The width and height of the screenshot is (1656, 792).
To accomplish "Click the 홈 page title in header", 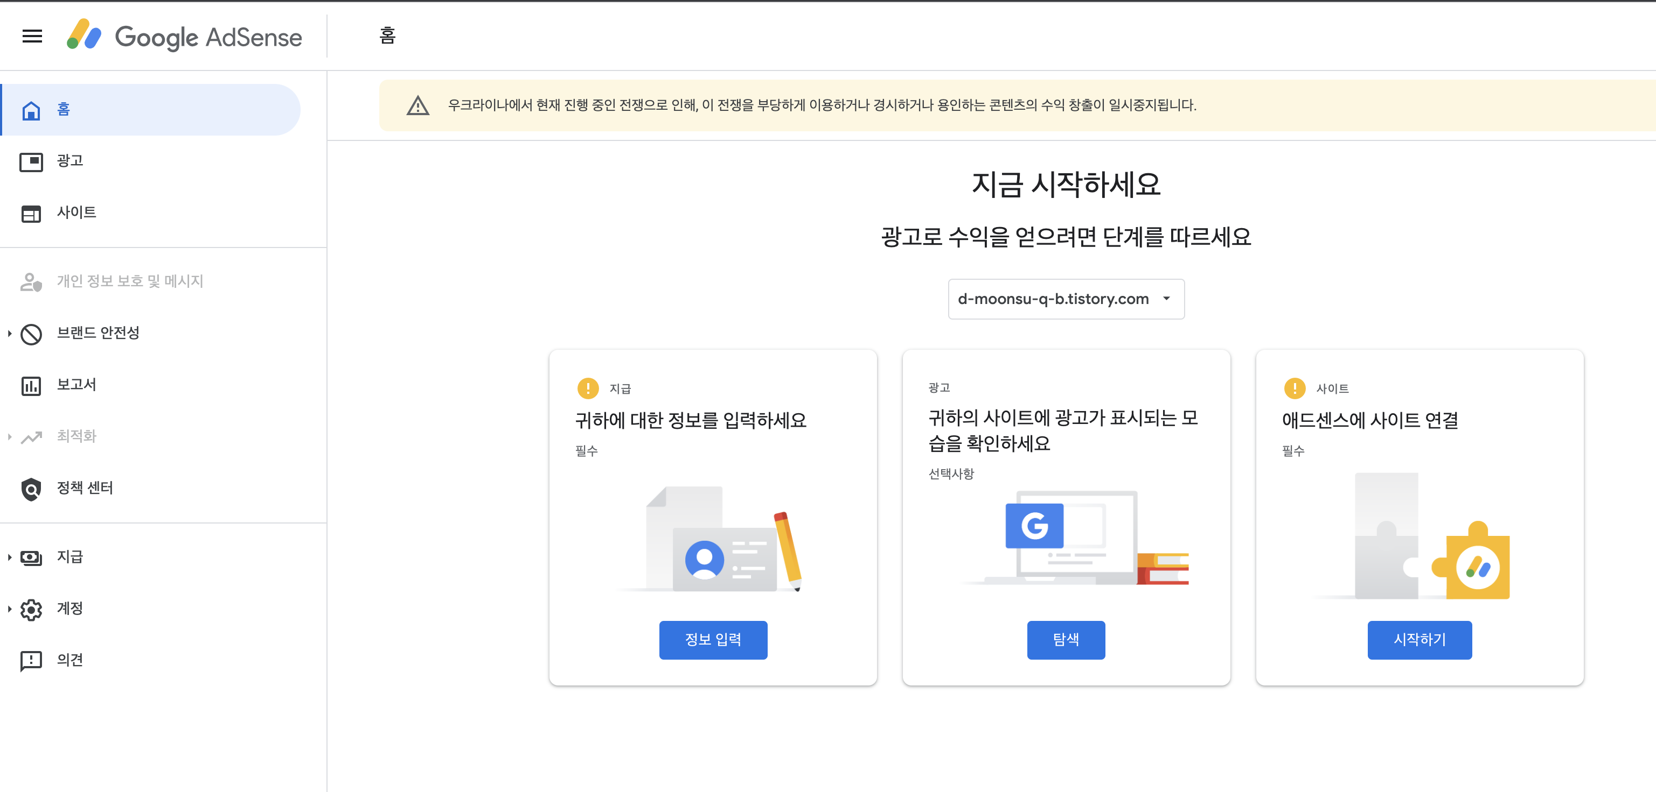I will pos(387,34).
